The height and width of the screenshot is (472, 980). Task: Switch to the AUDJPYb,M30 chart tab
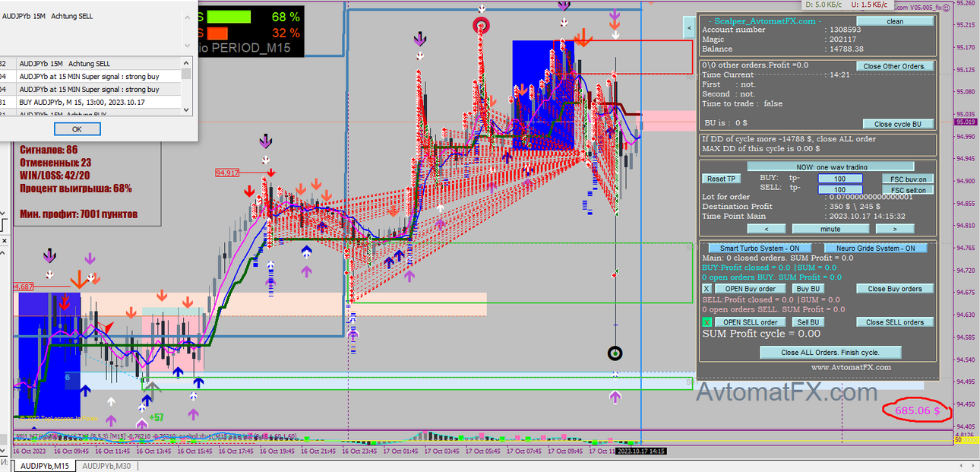106,466
